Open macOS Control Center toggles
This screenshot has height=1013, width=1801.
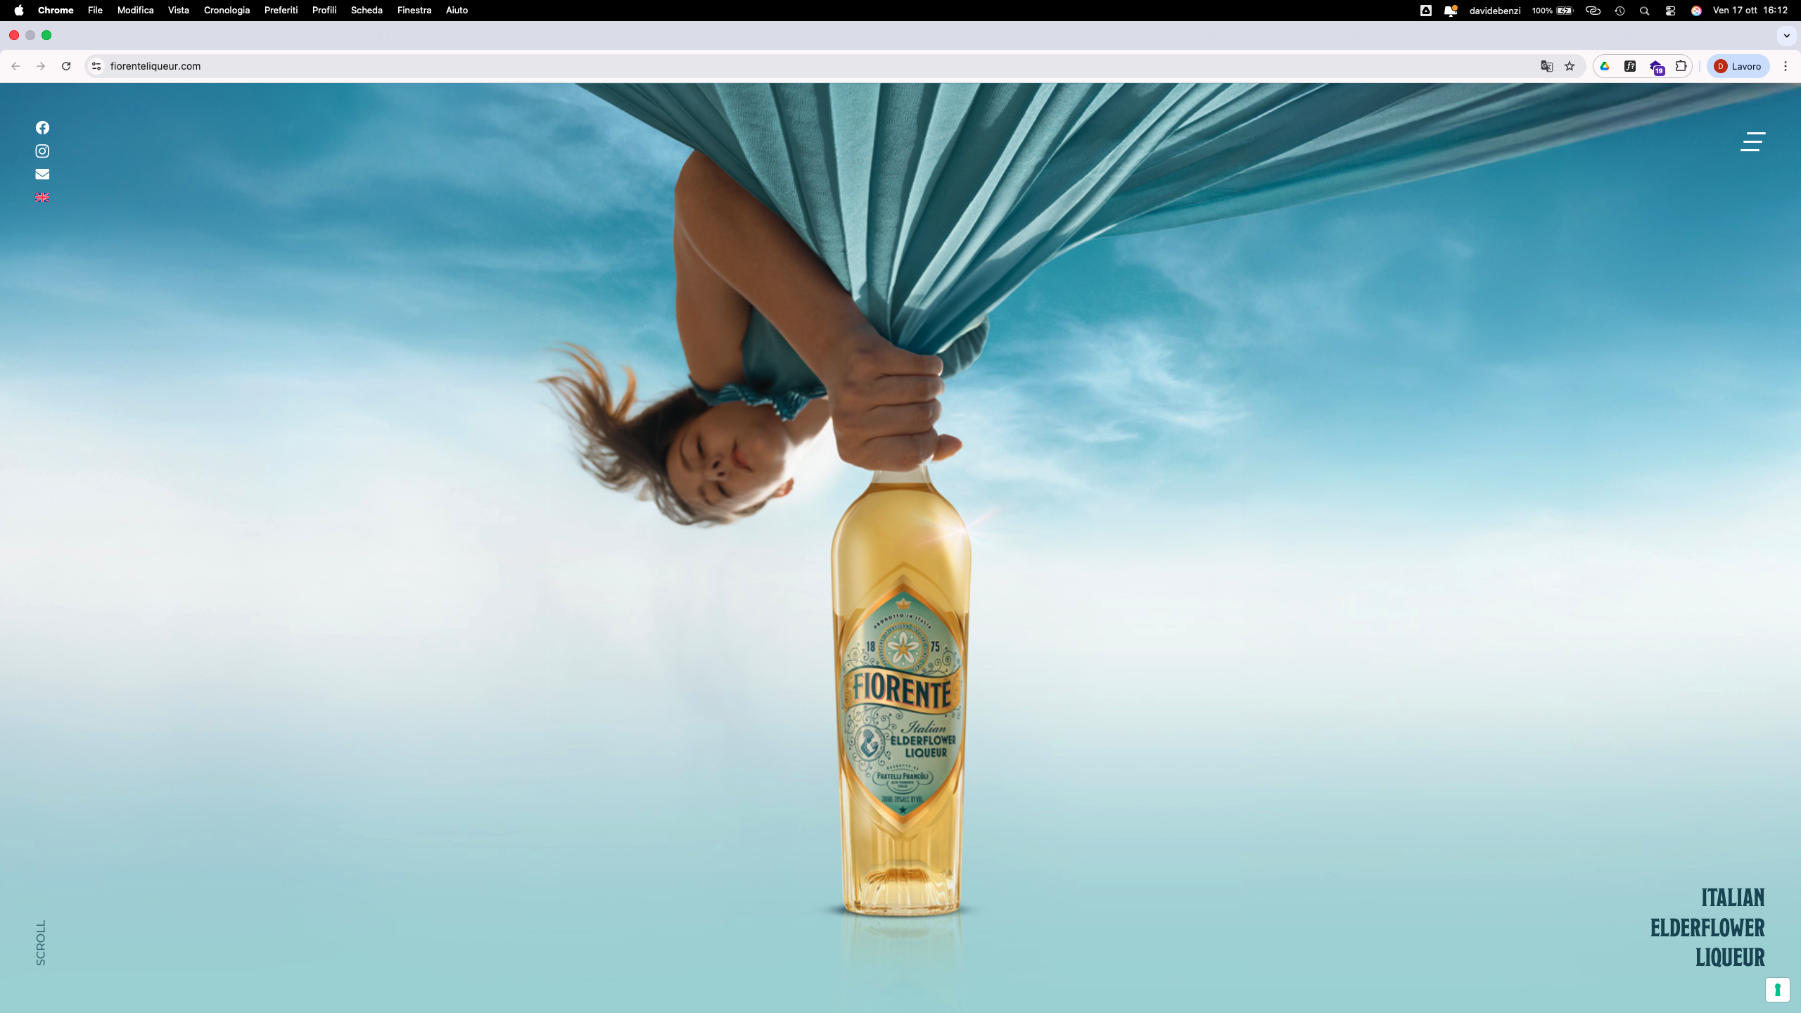click(1670, 11)
